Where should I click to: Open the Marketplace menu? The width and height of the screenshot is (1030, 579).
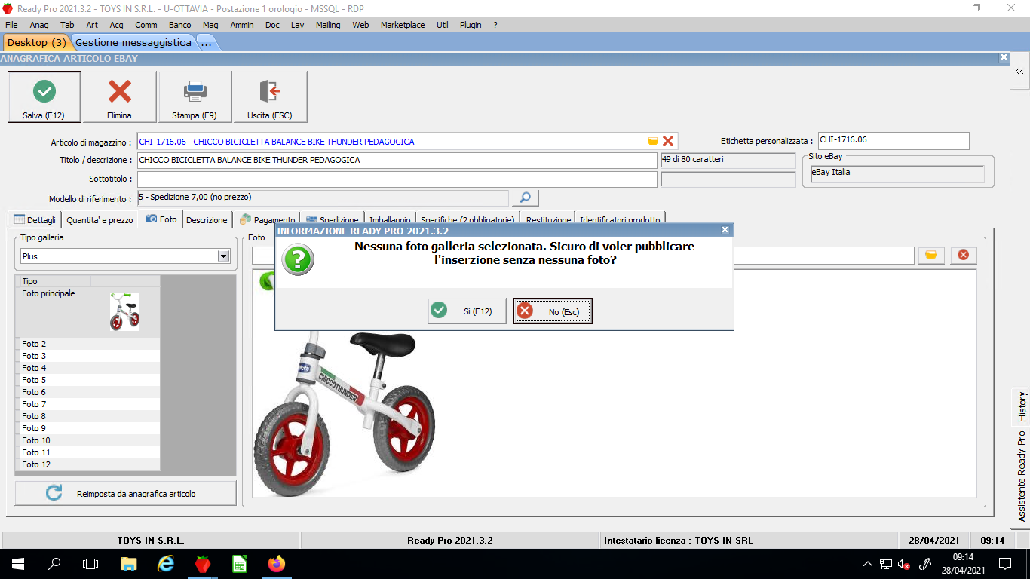(x=403, y=25)
